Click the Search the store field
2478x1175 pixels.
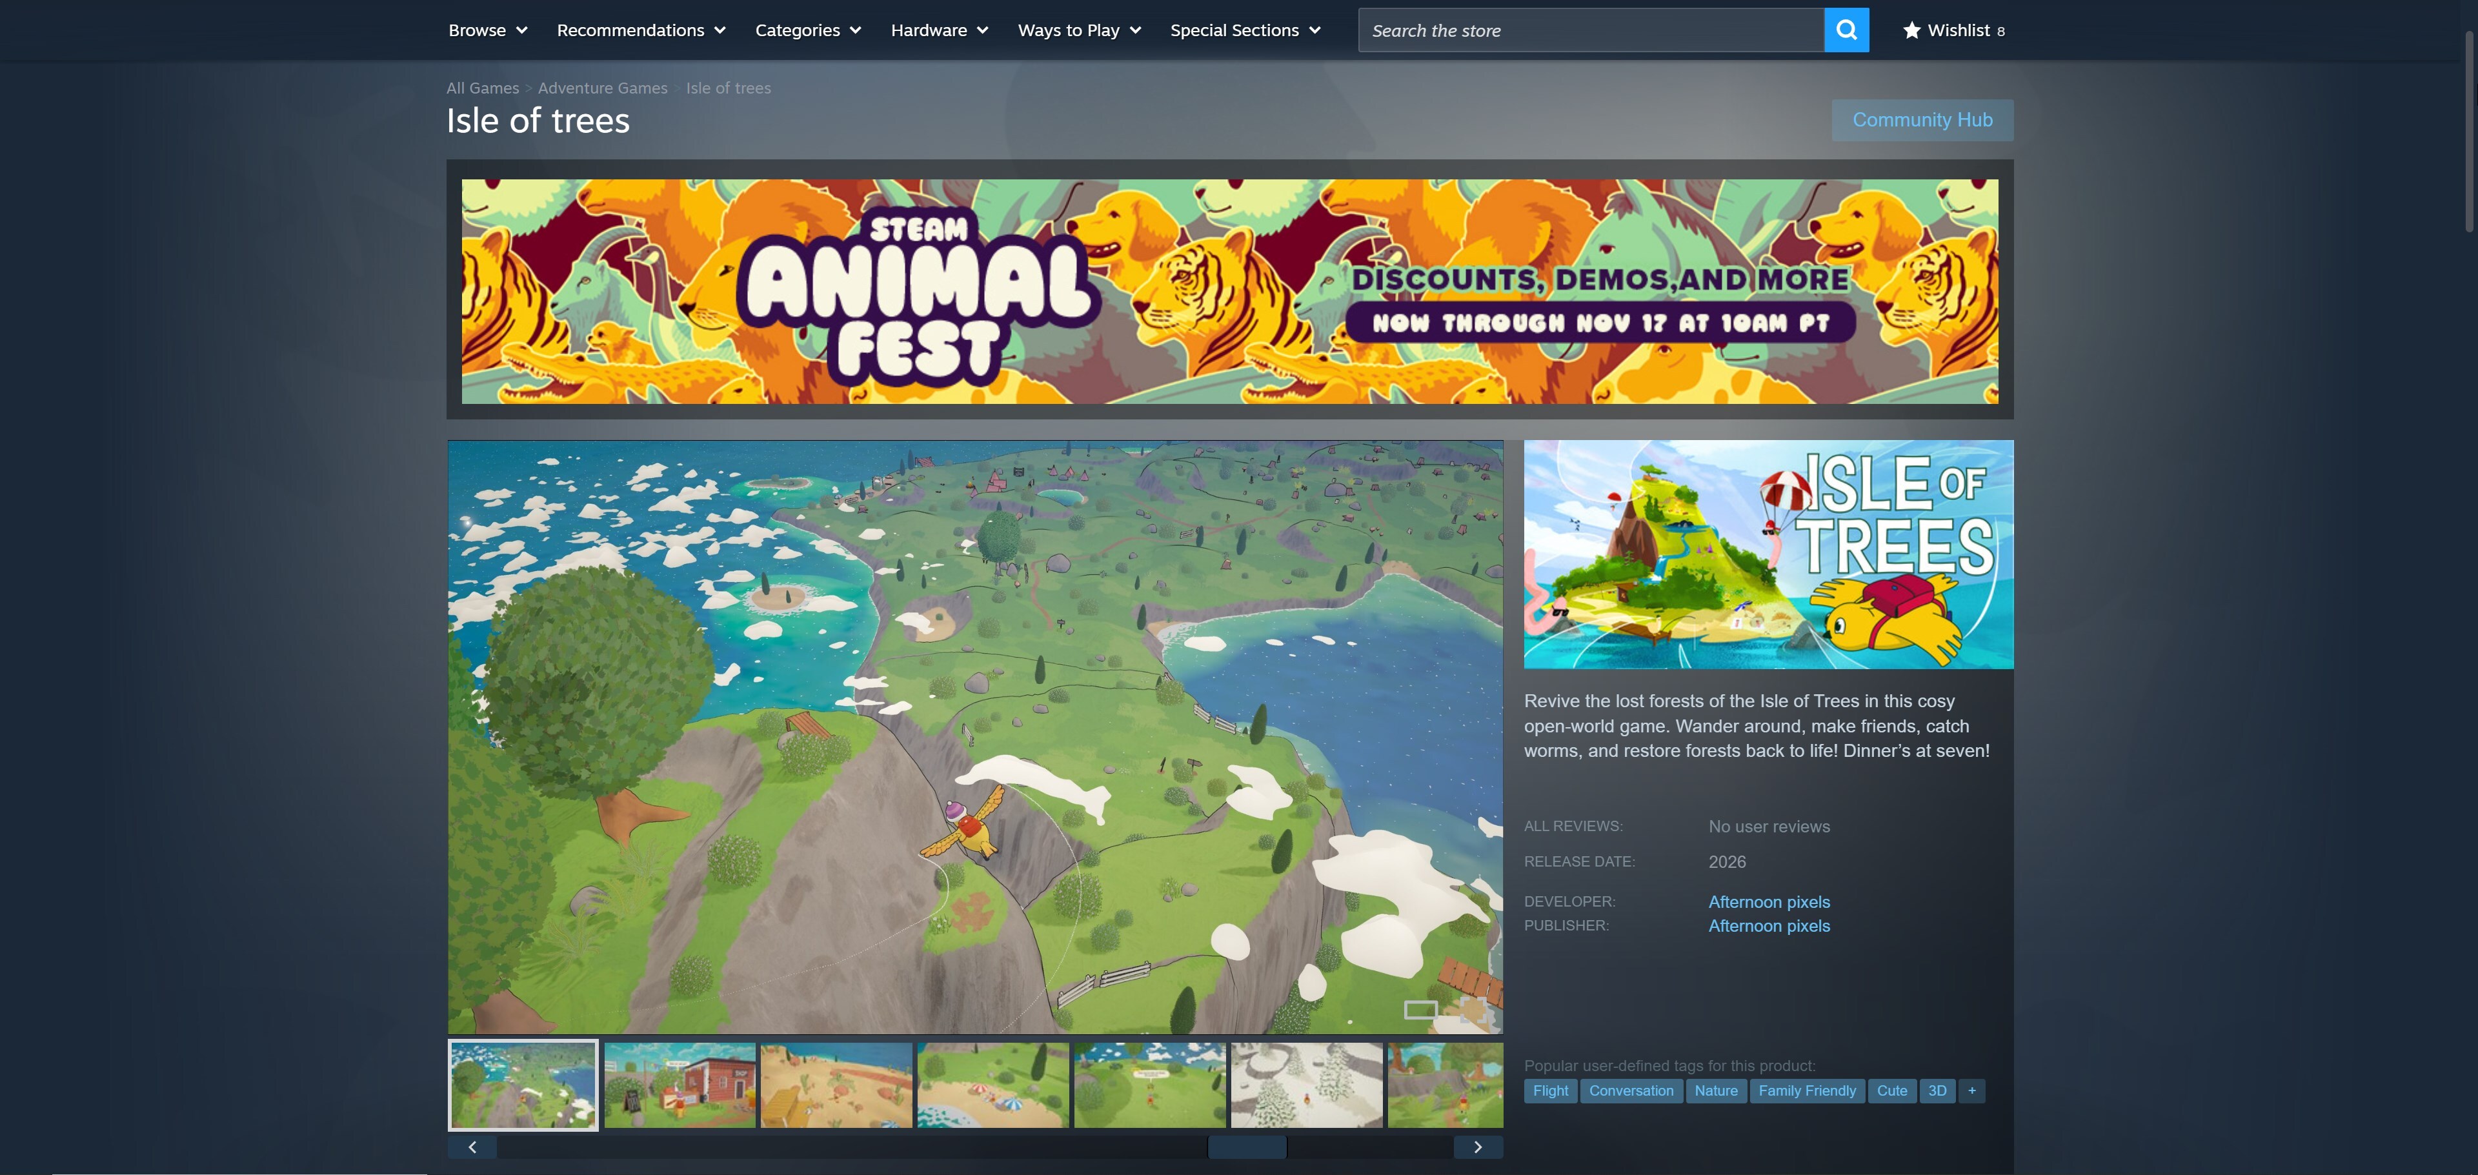point(1591,30)
